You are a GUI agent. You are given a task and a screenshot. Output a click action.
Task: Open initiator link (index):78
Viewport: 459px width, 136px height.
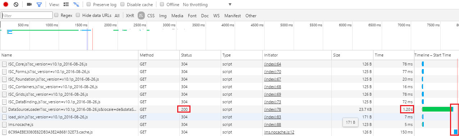(272, 109)
